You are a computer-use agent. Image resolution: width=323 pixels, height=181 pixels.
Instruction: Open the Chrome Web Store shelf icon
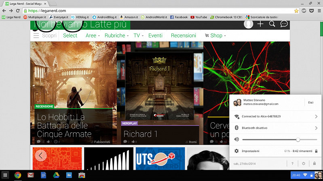[x=82, y=175]
